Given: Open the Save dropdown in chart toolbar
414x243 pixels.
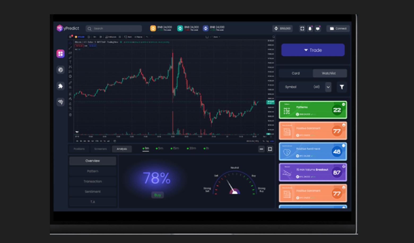Looking at the screenshot, I should tap(216, 37).
